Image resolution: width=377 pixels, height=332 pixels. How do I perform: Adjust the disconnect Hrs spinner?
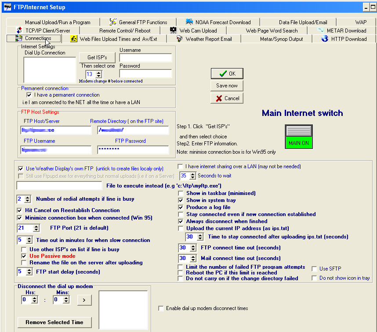coord(35,300)
